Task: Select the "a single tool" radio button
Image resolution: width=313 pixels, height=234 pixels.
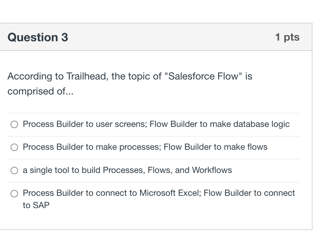Action: tap(14, 171)
